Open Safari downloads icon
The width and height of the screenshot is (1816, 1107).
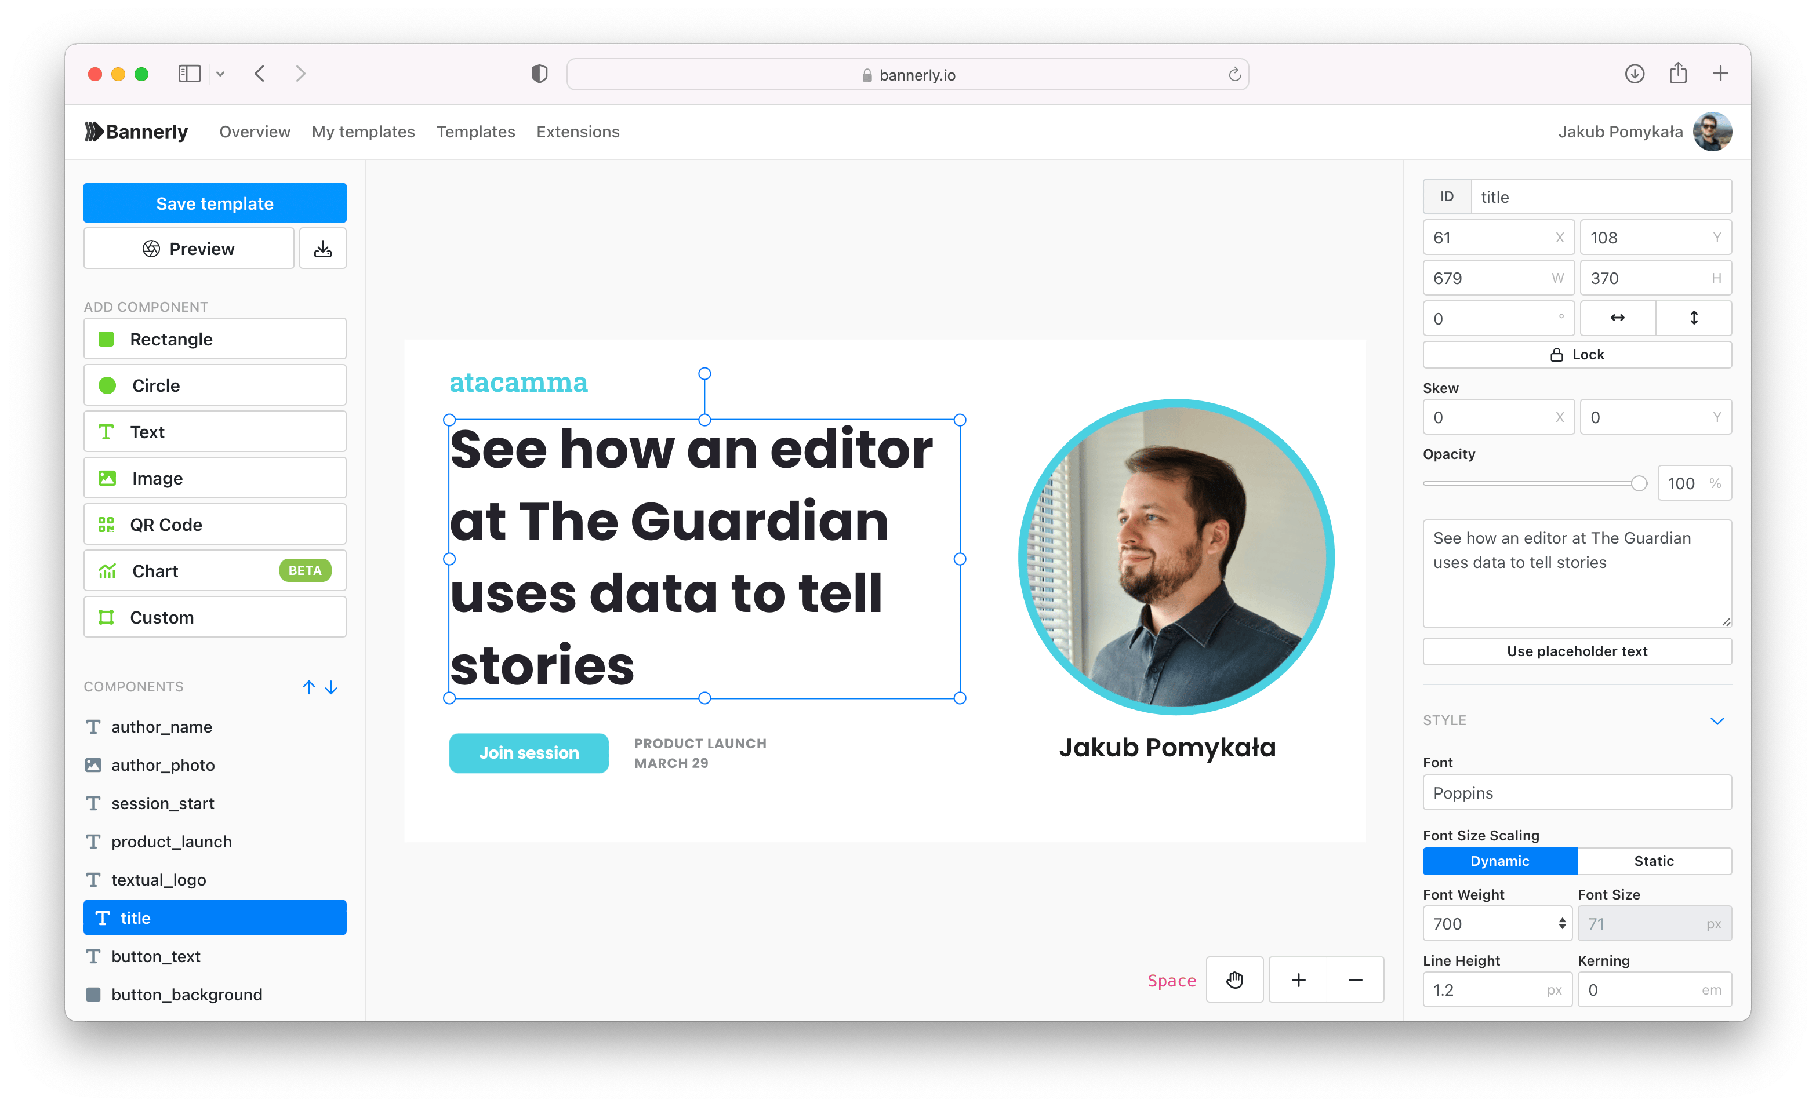[1635, 74]
